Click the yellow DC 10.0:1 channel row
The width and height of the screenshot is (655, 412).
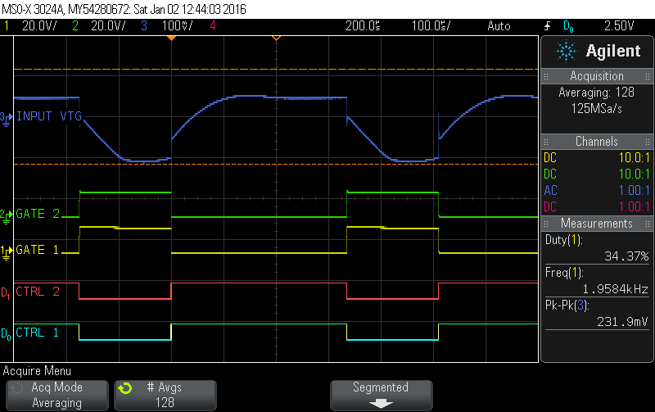597,158
